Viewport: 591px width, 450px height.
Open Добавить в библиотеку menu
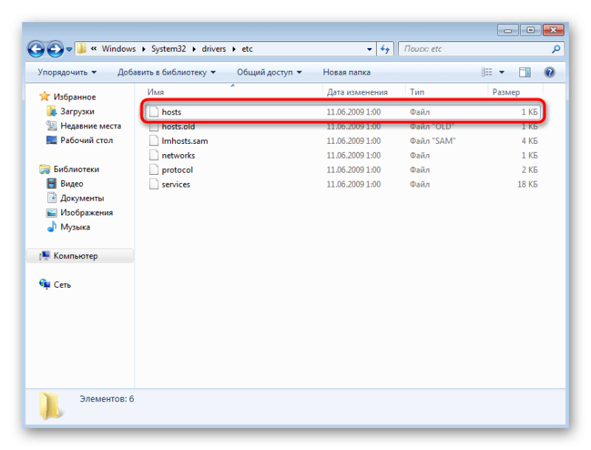[167, 72]
